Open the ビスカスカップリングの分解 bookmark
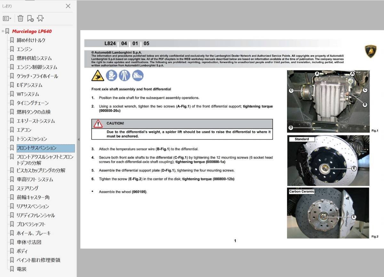Viewport: 384px width, 277px height. click(41, 170)
